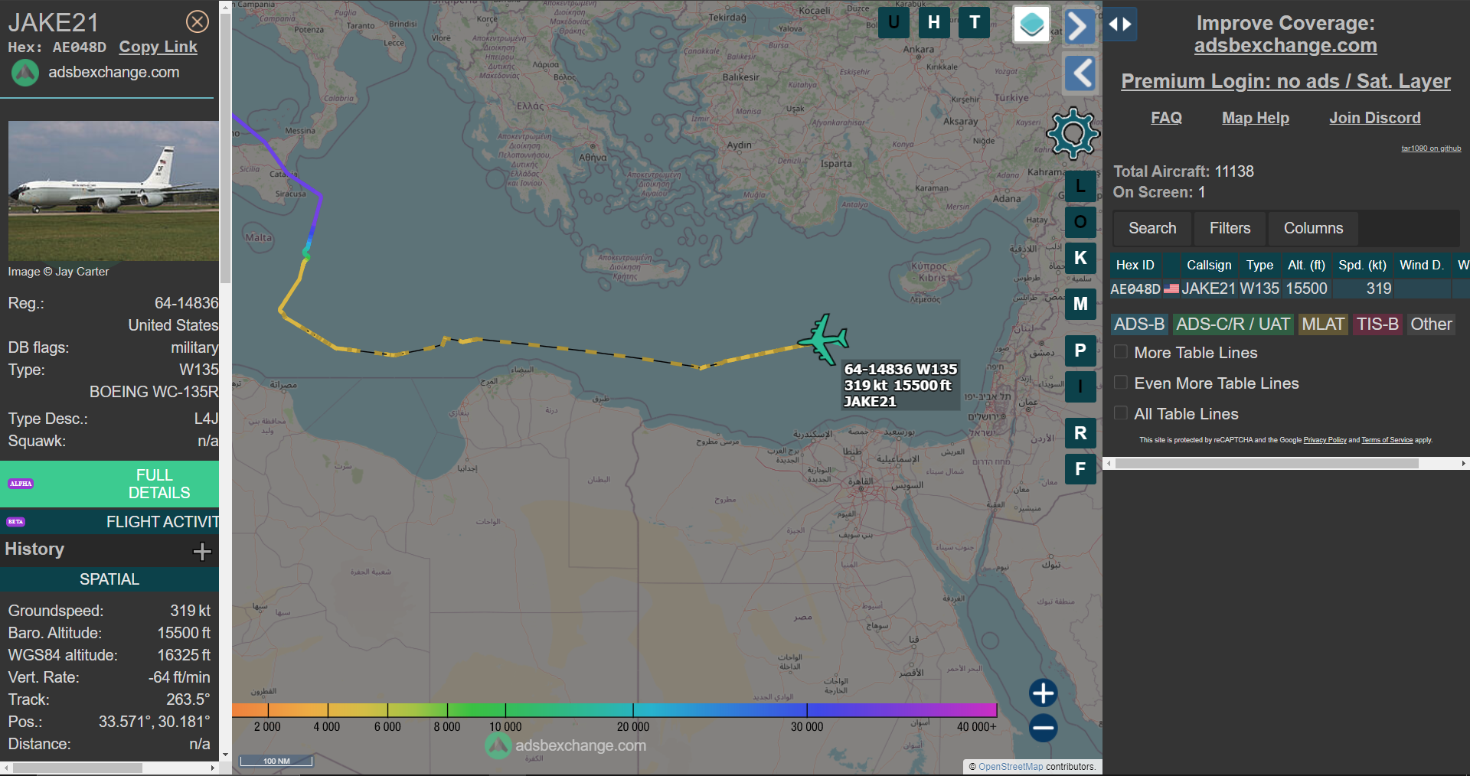Viewport: 1470px width, 776px height.
Task: Toggle sidebar width with double-arrow button
Action: 1120,24
